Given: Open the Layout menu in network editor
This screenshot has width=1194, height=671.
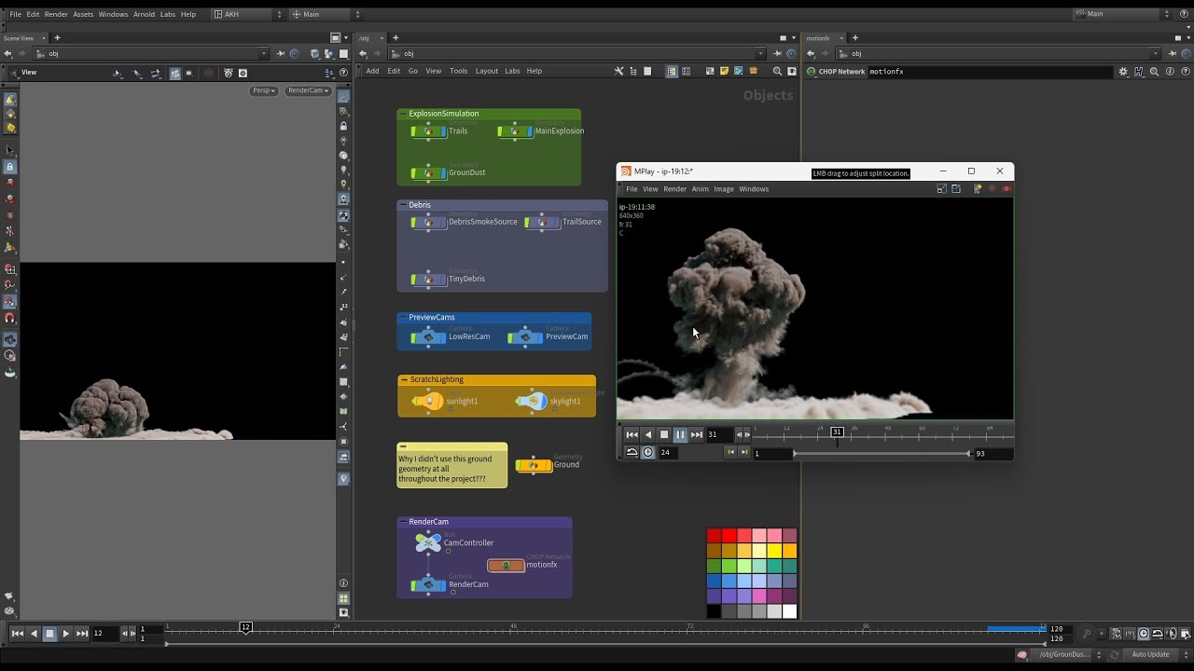Looking at the screenshot, I should [487, 71].
